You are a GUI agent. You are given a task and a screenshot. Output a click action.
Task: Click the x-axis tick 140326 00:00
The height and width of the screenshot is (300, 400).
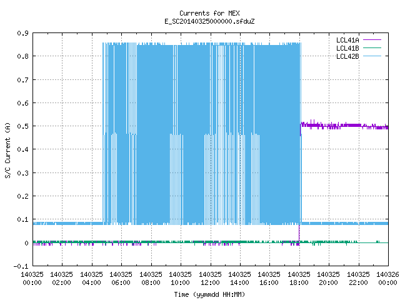tap(387, 279)
